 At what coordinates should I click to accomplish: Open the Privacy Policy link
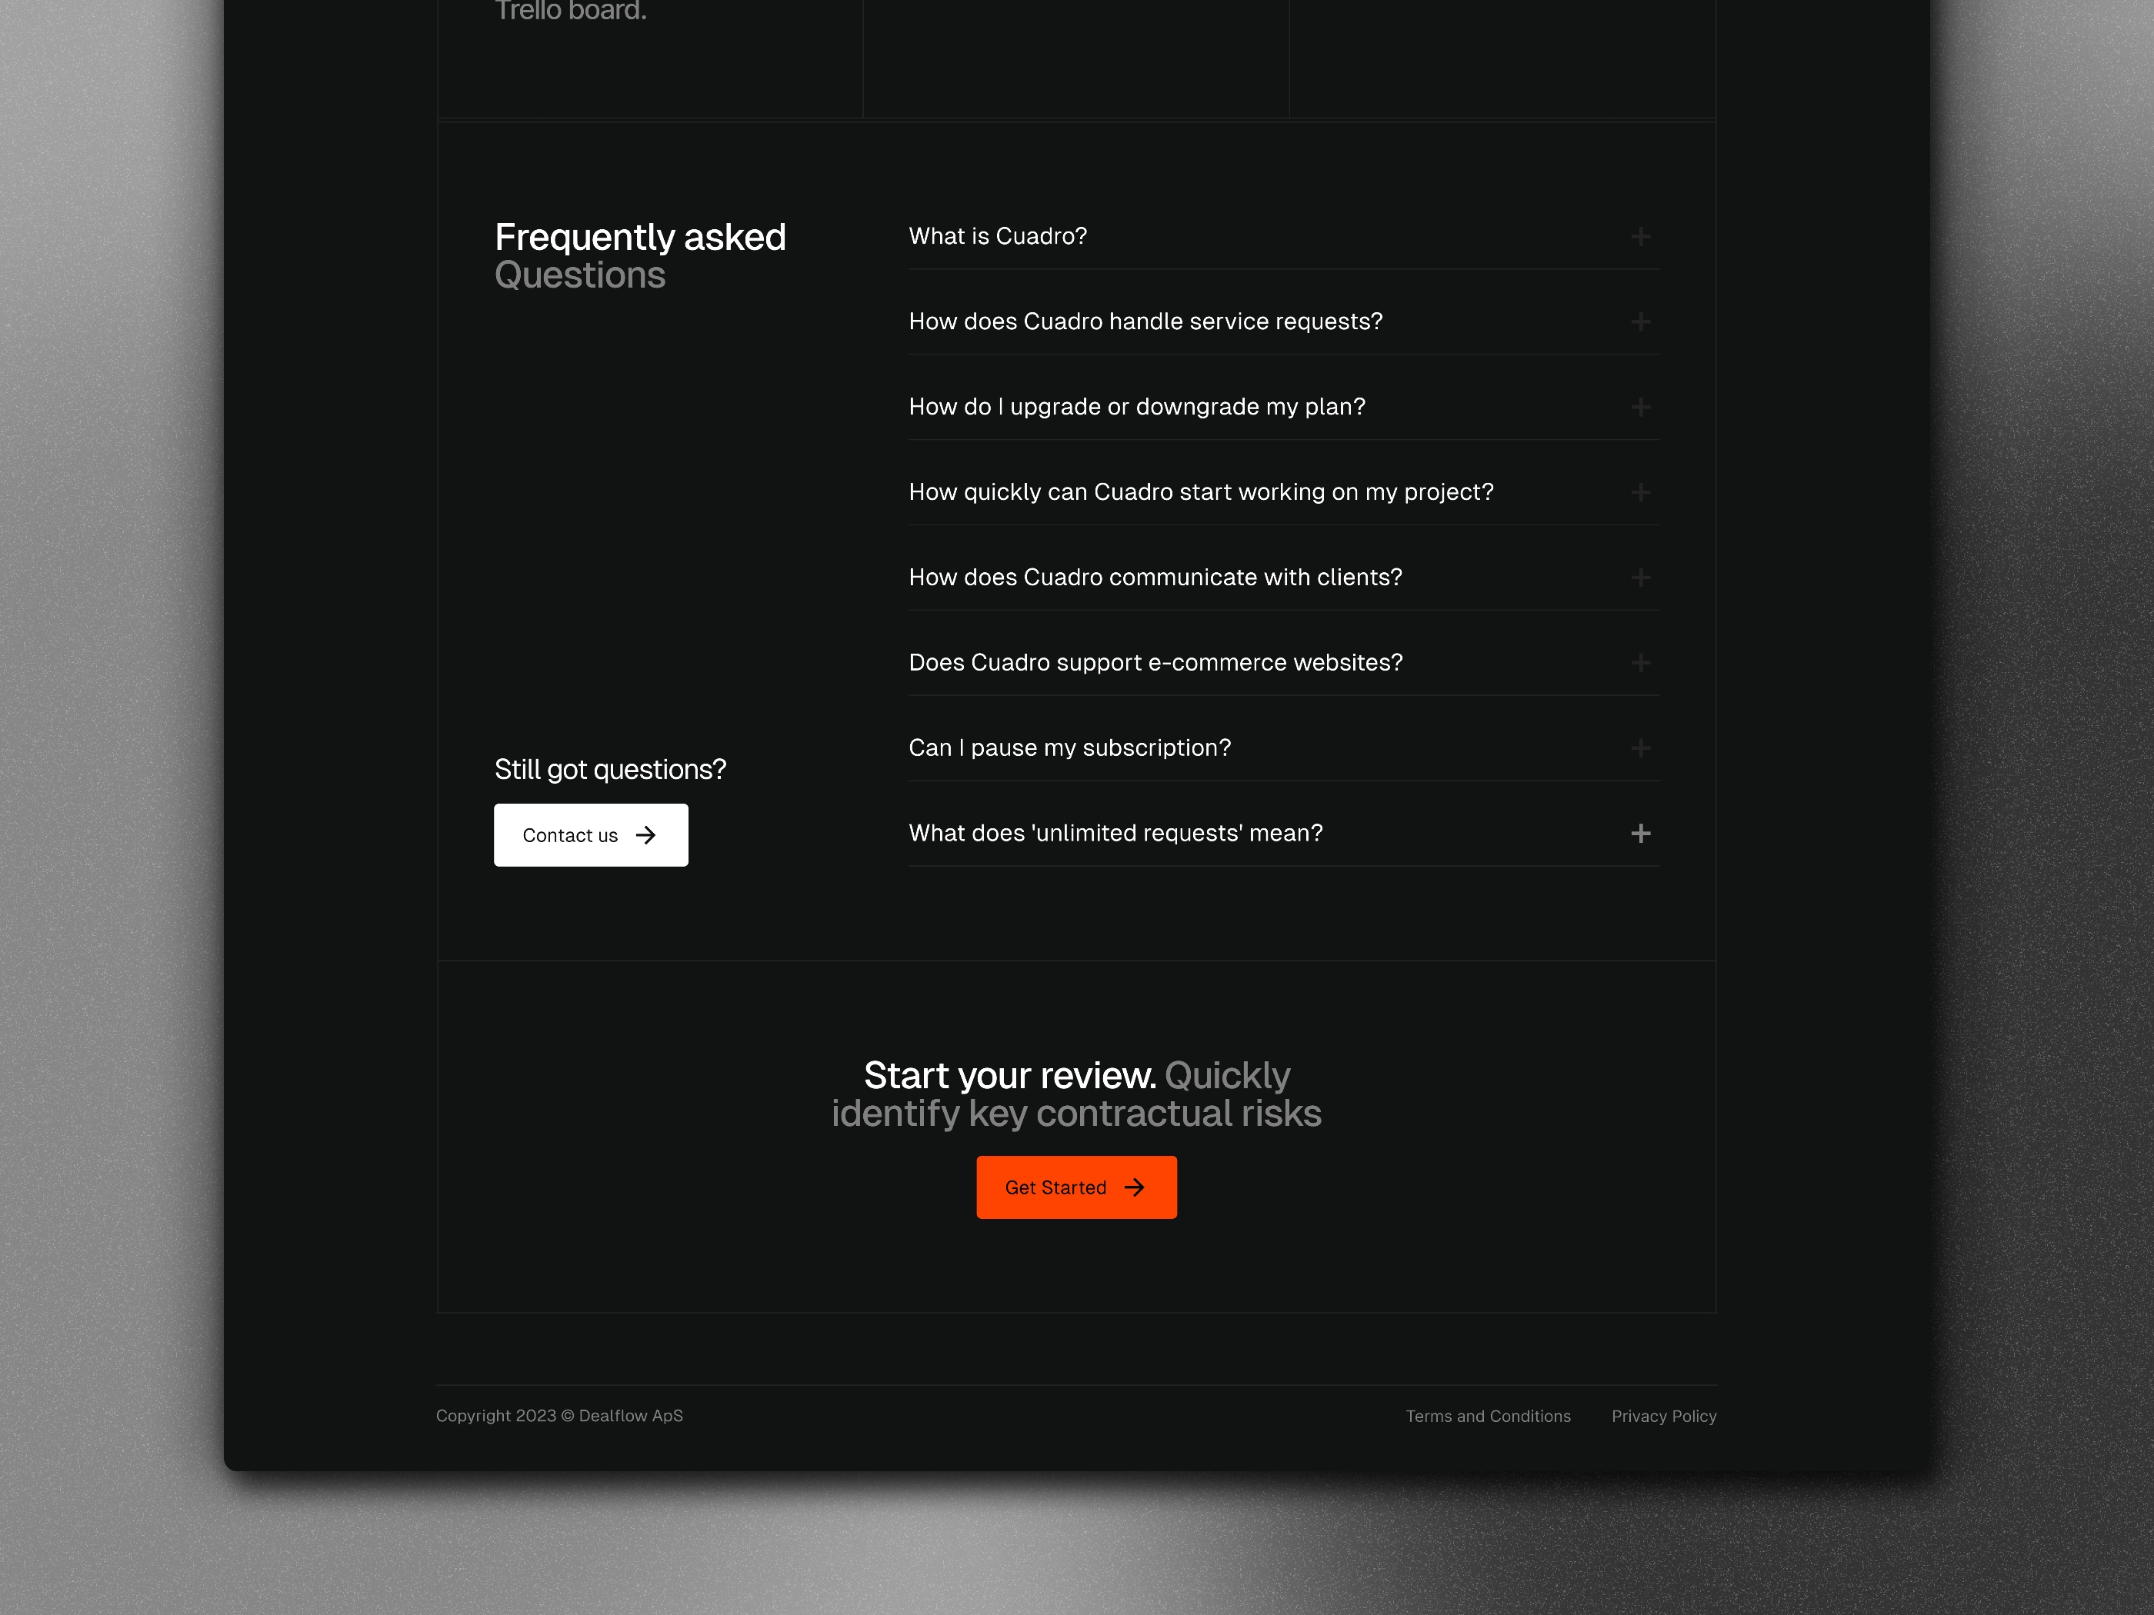pyautogui.click(x=1664, y=1417)
